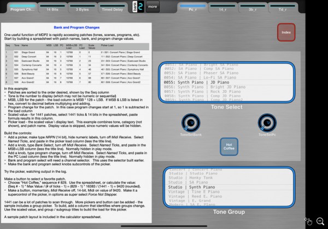Click the red Index button
This screenshot has height=229, width=328.
point(286,32)
